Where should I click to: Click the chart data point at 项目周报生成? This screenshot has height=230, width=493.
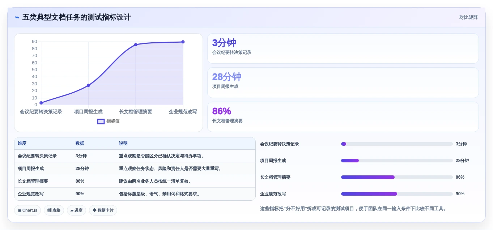coord(88,85)
